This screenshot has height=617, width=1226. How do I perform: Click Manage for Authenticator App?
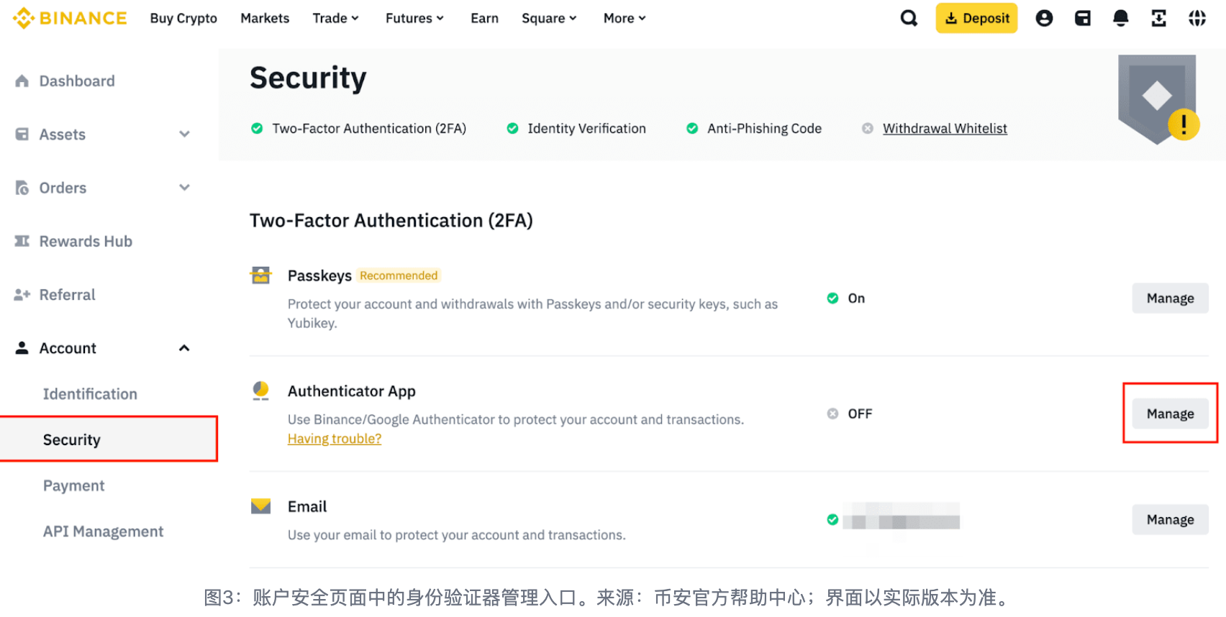click(1170, 413)
